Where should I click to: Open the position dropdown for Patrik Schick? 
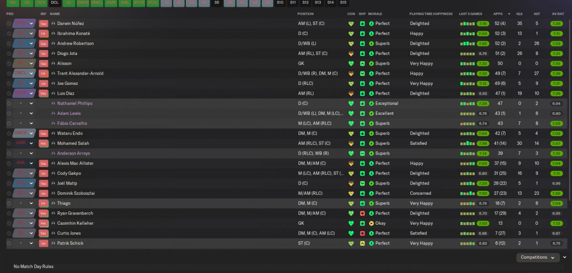pos(24,244)
